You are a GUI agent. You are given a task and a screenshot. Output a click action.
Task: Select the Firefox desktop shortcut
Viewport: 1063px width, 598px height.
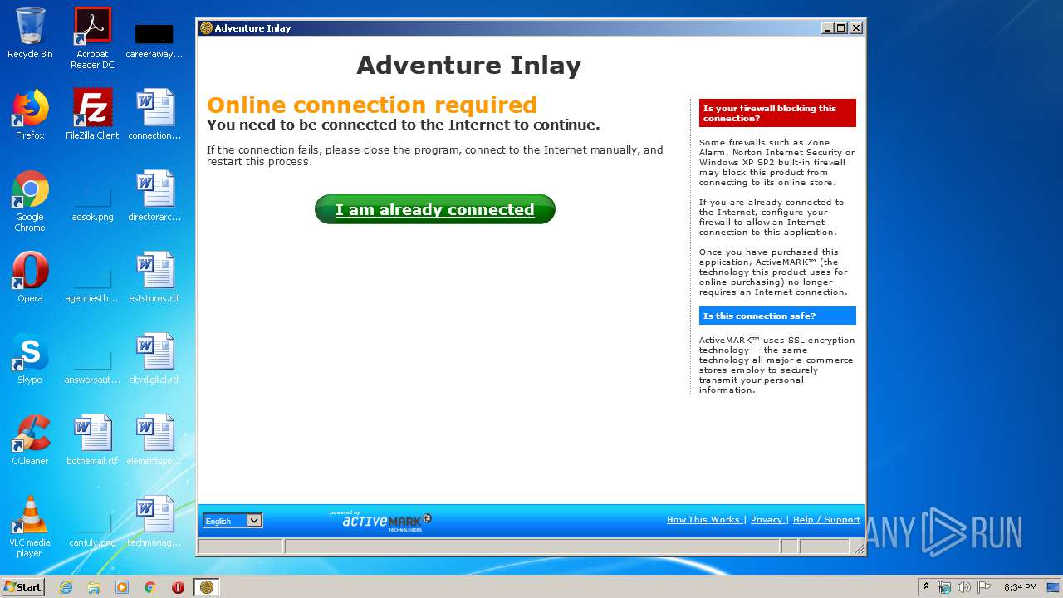[30, 115]
